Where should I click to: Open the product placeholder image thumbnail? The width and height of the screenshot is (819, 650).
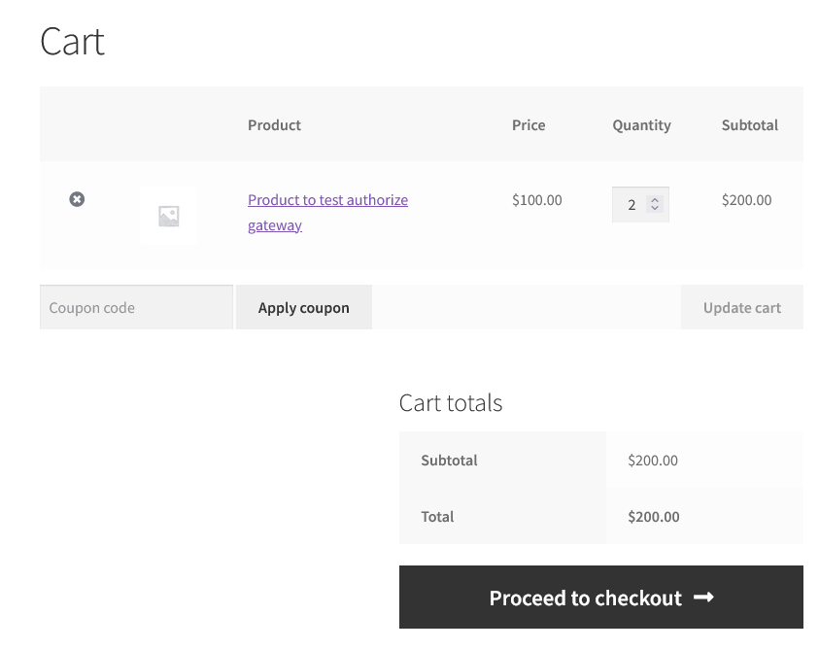tap(169, 216)
